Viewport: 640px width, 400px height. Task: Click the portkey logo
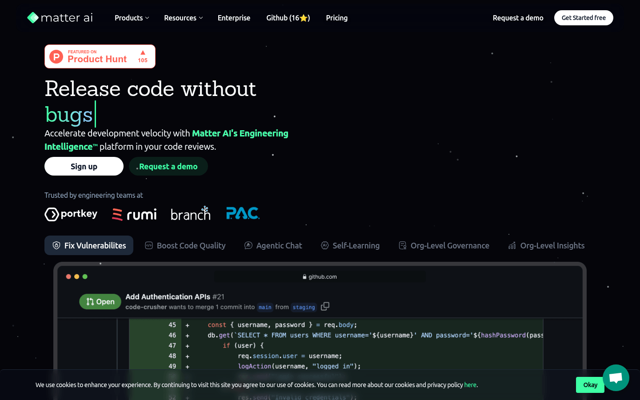71,214
